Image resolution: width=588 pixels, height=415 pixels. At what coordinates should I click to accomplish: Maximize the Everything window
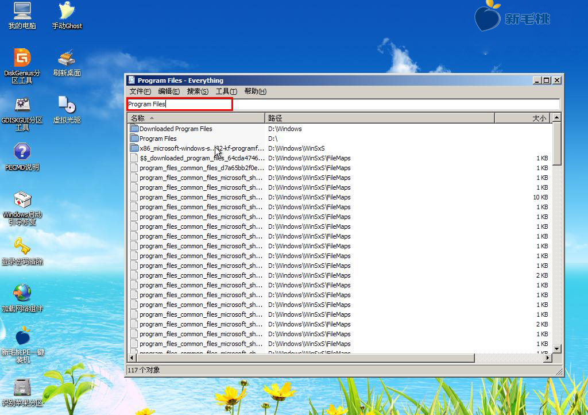coord(547,80)
